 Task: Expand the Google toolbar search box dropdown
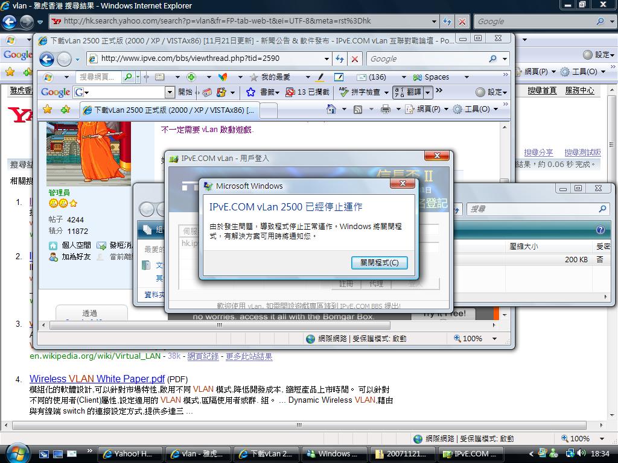(x=170, y=92)
